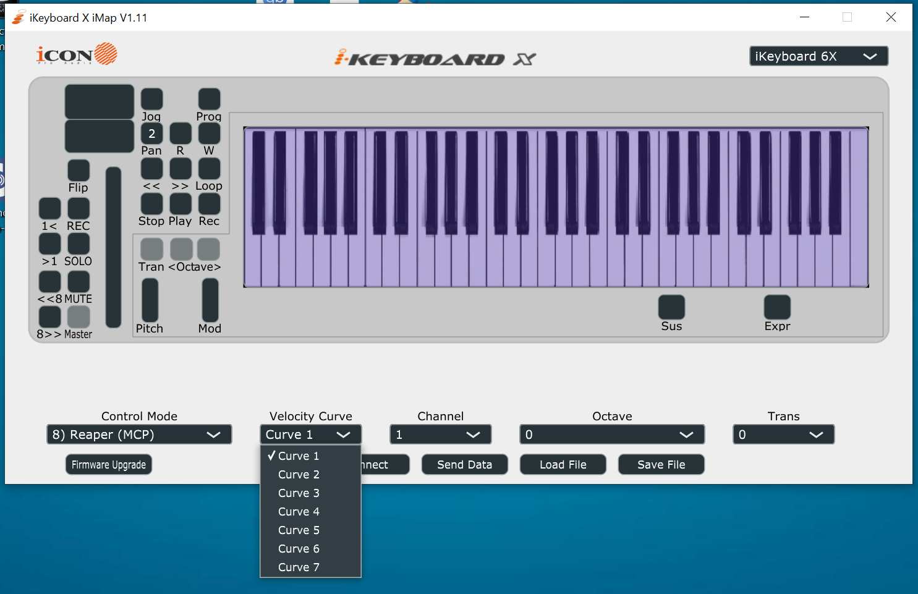Open the Control Mode dropdown
Screen dimensions: 918x594
[x=139, y=435]
